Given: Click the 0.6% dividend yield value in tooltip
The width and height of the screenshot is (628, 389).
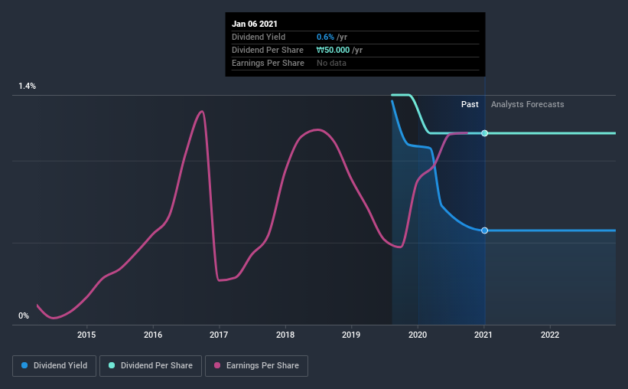Looking at the screenshot, I should tap(325, 37).
